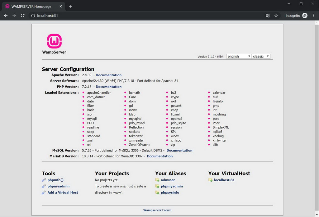319x217 pixels.
Task: Close the WAMPSERVER Homepage tab
Action: pyautogui.click(x=61, y=7)
